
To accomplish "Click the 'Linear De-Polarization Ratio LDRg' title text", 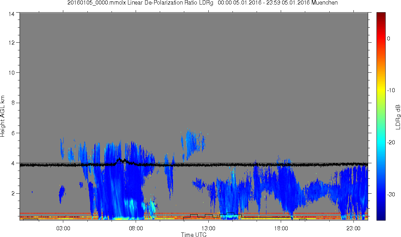I will click(170, 3).
